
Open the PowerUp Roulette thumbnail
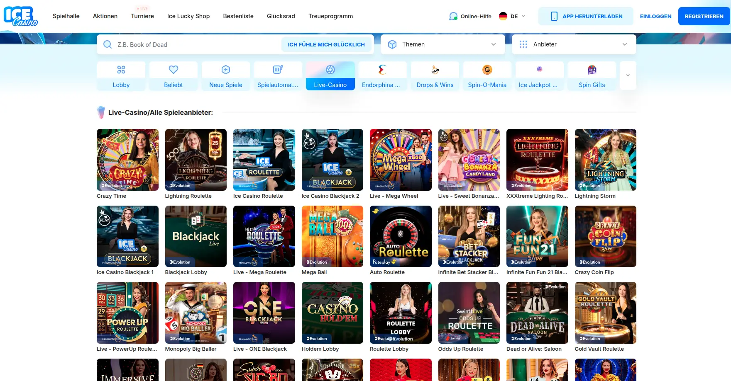127,313
